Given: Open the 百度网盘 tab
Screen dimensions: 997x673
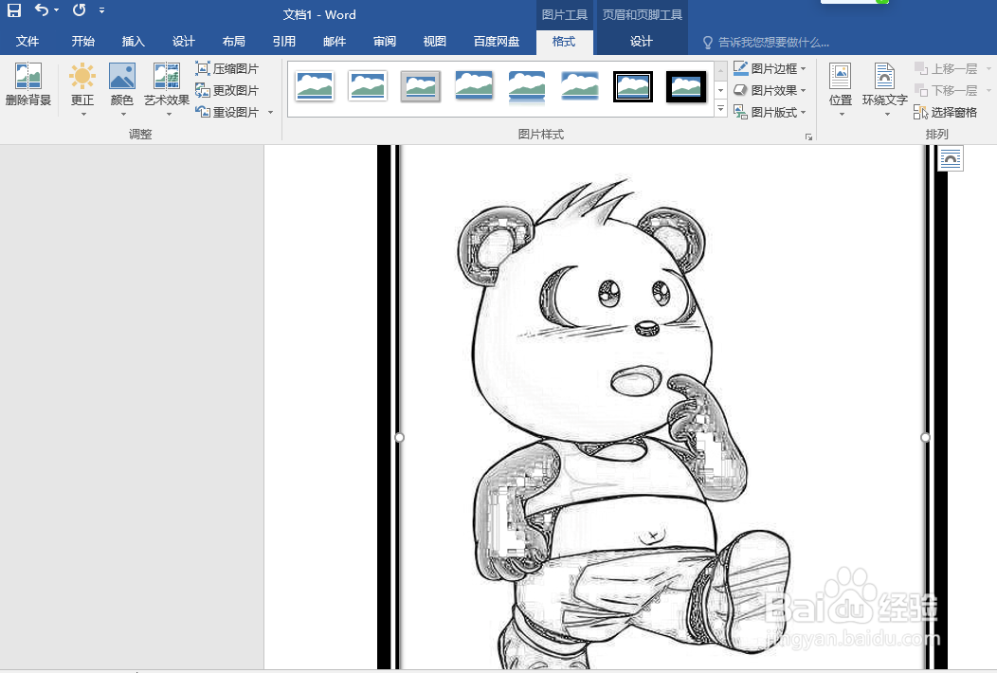Looking at the screenshot, I should point(496,42).
